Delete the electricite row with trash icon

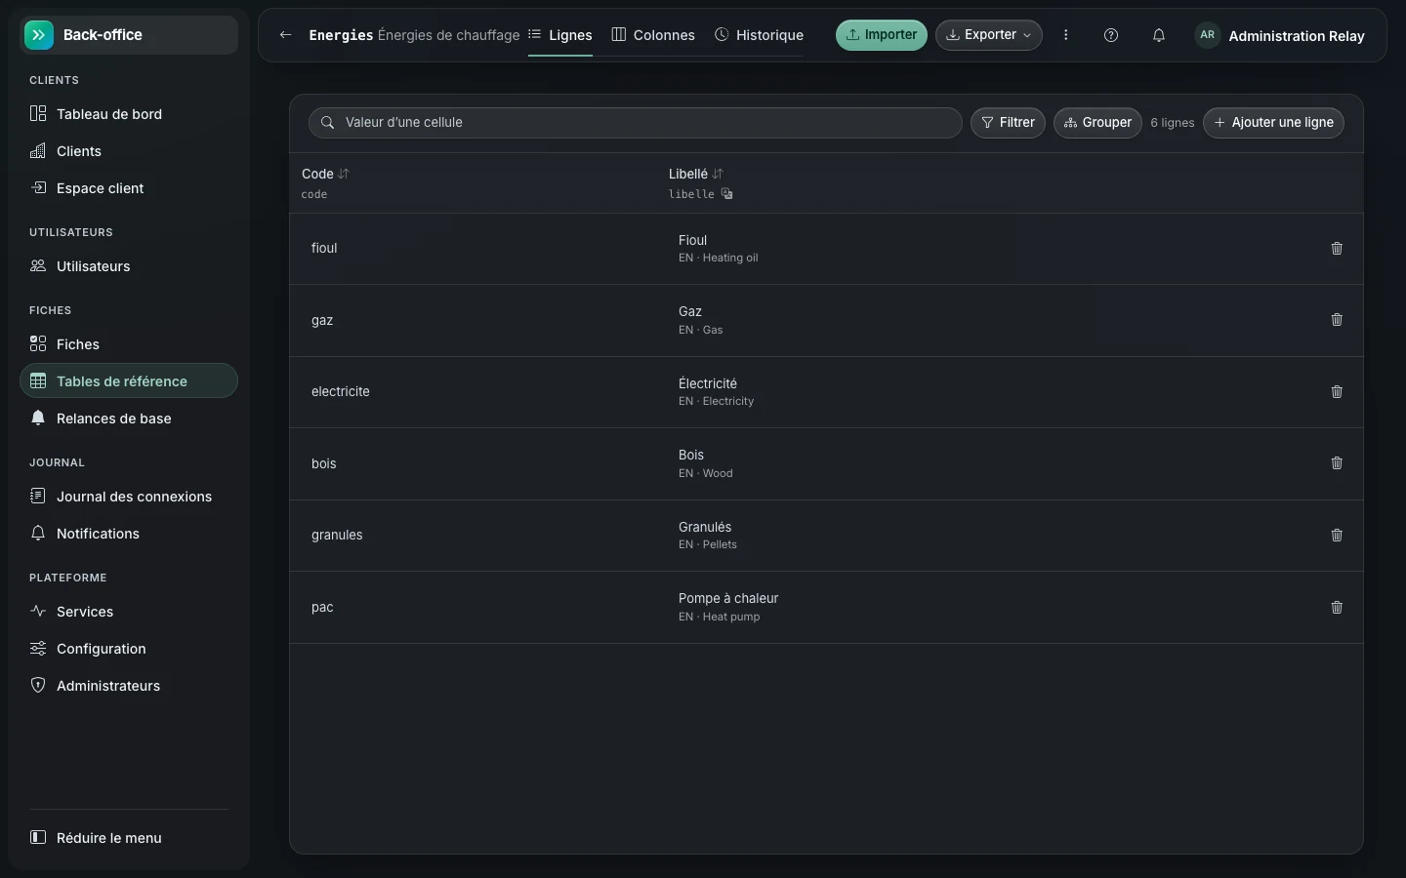coord(1337,392)
